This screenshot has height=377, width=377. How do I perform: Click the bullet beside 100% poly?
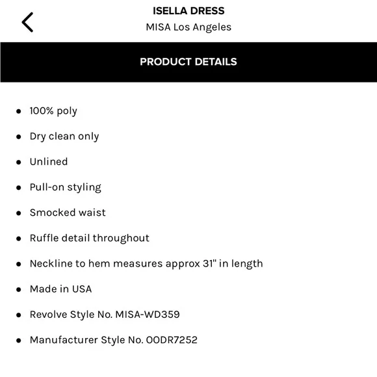point(18,111)
